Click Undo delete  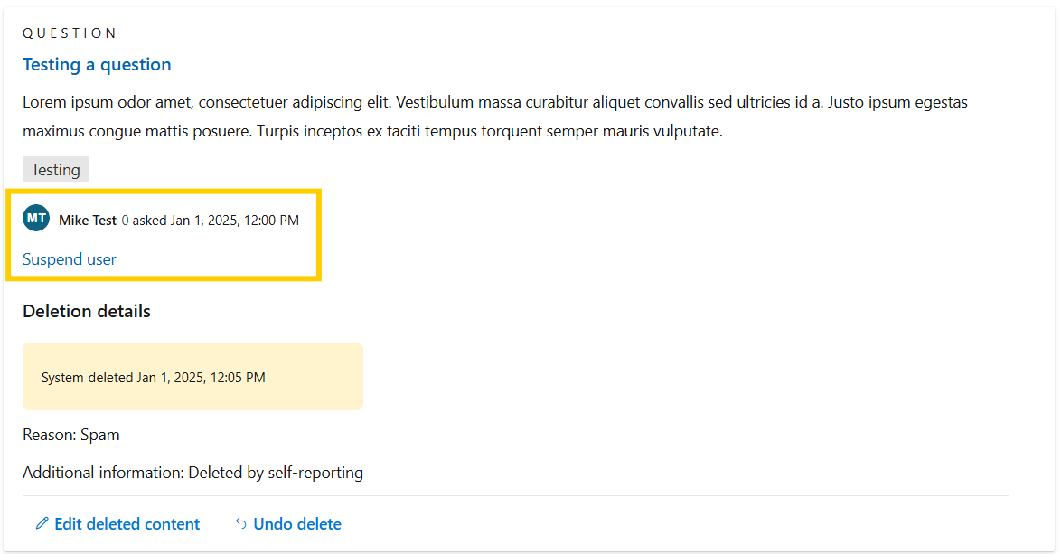296,523
